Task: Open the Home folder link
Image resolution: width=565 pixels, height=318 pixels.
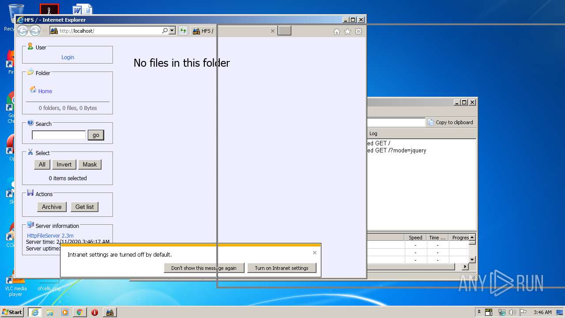Action: tap(45, 91)
